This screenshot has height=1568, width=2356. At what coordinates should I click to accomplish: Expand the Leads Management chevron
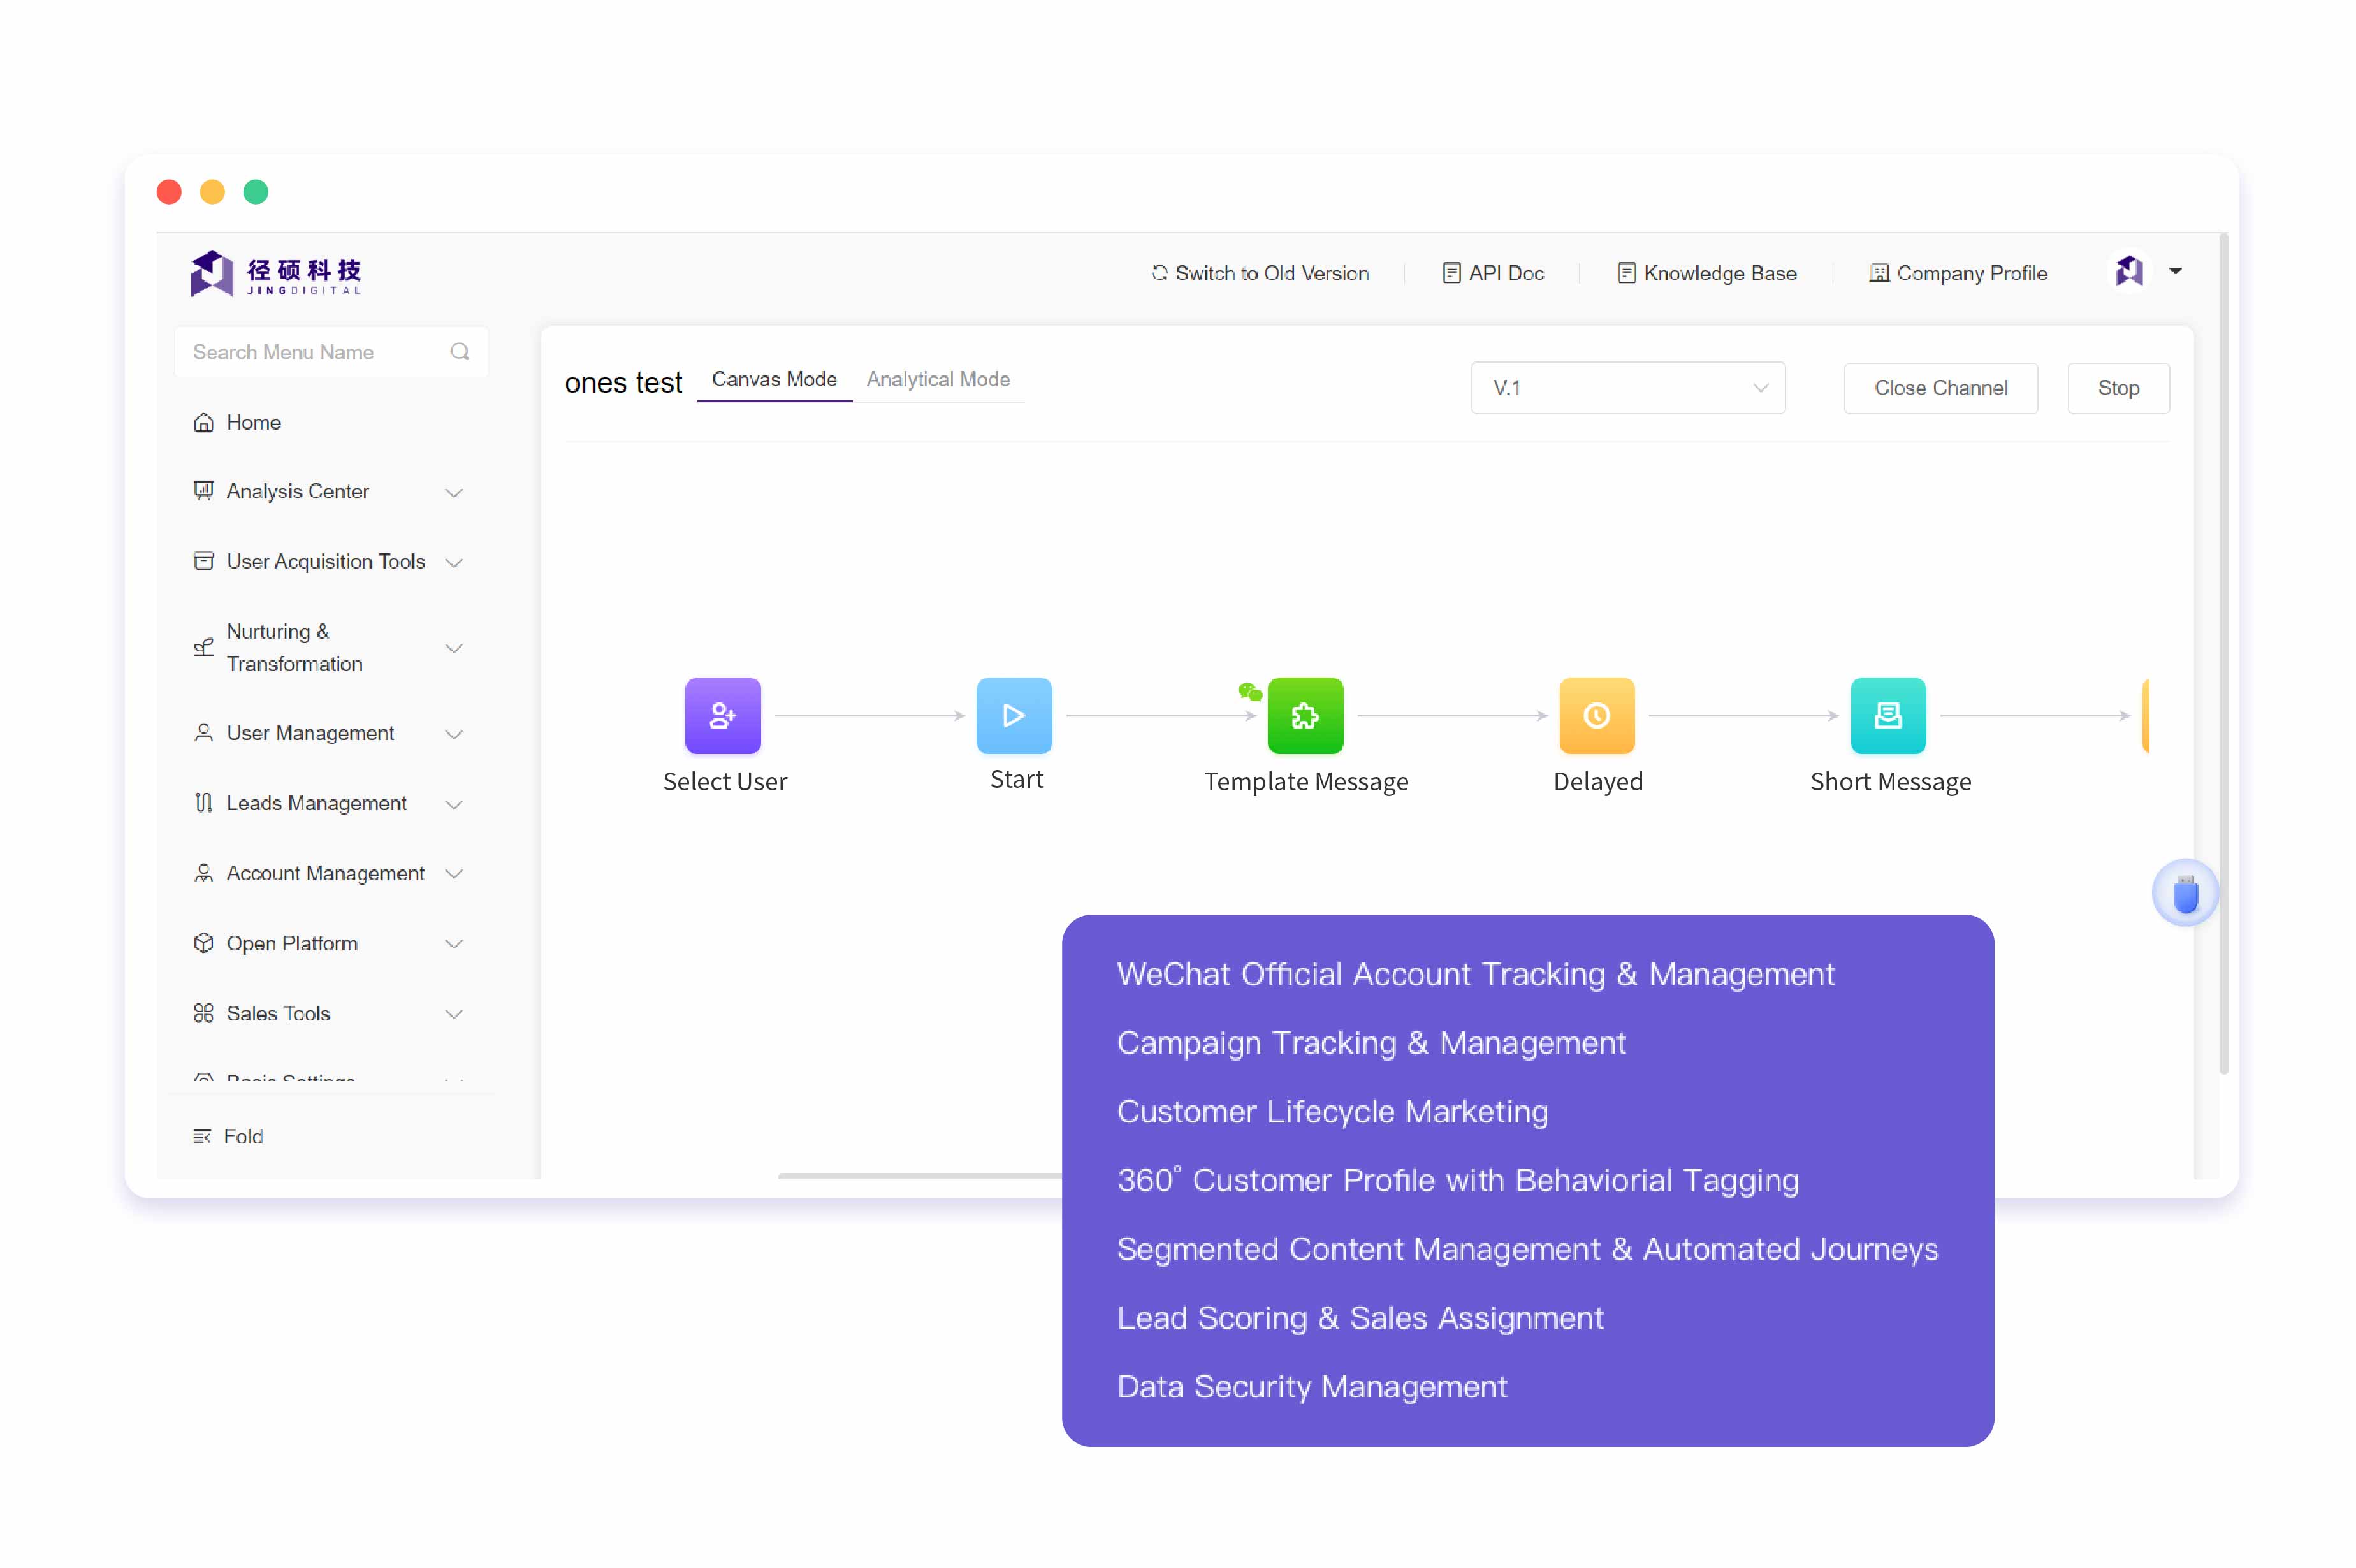coord(454,805)
